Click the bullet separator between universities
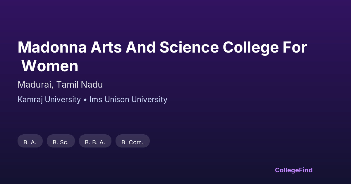This screenshot has height=184, width=351. (85, 100)
